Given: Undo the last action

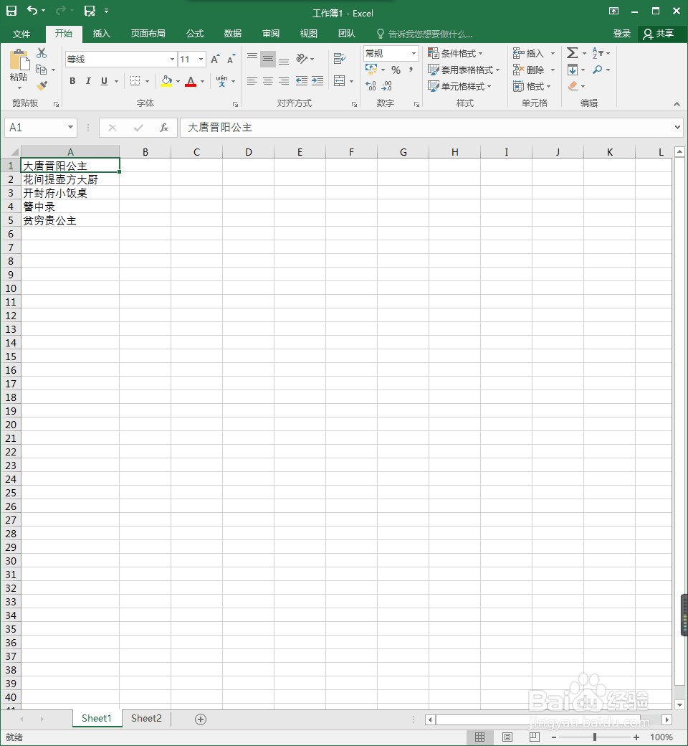Looking at the screenshot, I should pos(32,10).
